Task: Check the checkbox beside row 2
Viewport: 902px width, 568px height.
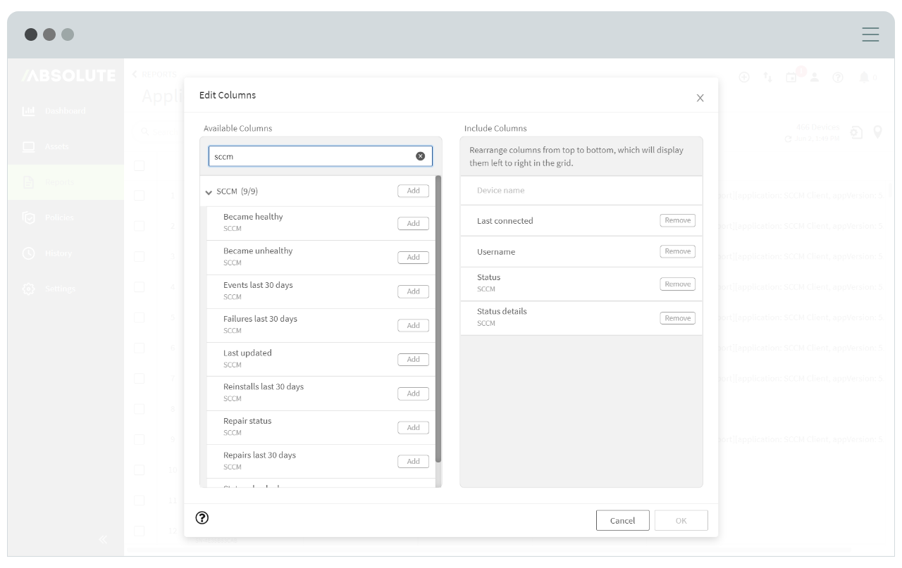Action: click(139, 226)
